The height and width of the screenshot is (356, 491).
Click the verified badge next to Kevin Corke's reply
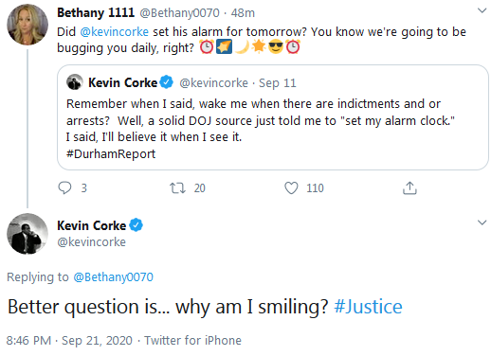pyautogui.click(x=136, y=225)
